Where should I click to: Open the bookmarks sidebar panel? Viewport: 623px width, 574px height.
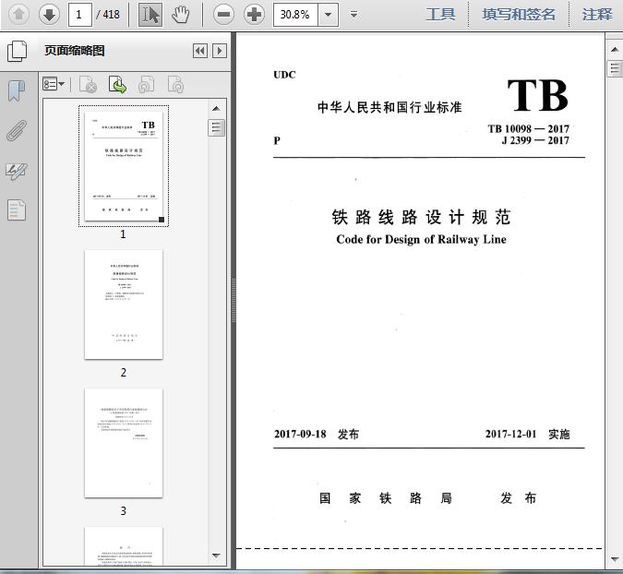click(x=17, y=91)
